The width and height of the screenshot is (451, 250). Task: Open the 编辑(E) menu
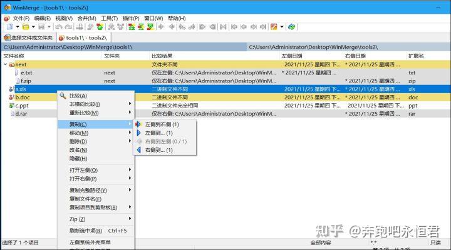click(x=43, y=18)
